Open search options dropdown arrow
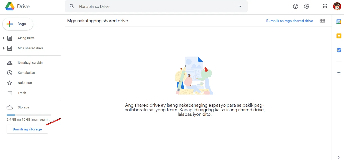344x160 pixels. (240, 6)
